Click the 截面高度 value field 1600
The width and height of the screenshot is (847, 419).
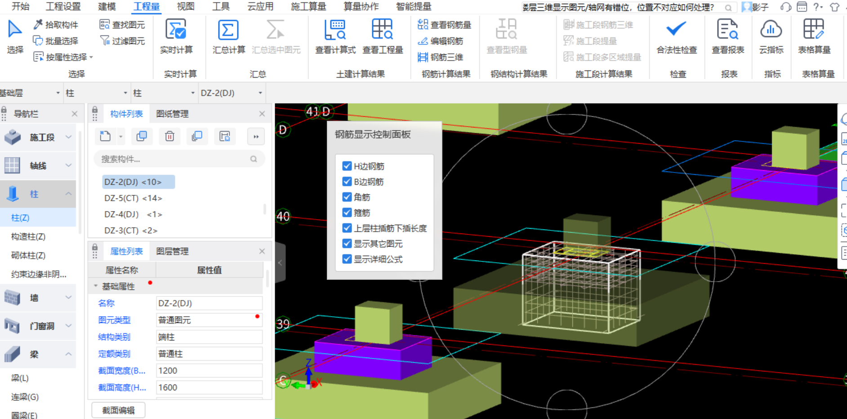(209, 387)
